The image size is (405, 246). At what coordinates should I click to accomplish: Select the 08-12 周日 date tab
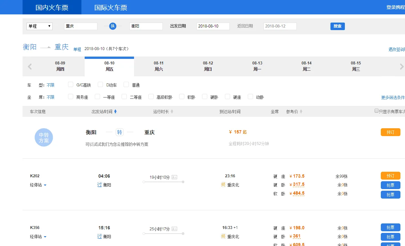[208, 66]
